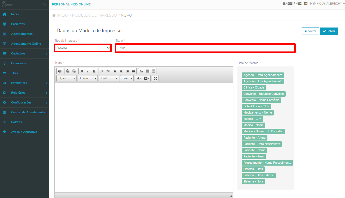Insert macro Medicamento - Nome
This screenshot has height=198, width=345.
pos(258,112)
